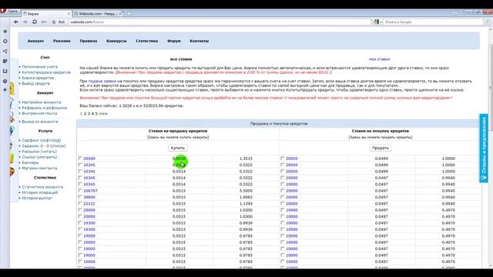Viewport: 493px width, 277px height.
Task: Open Статистика аккаунта link
Action: tap(42, 187)
